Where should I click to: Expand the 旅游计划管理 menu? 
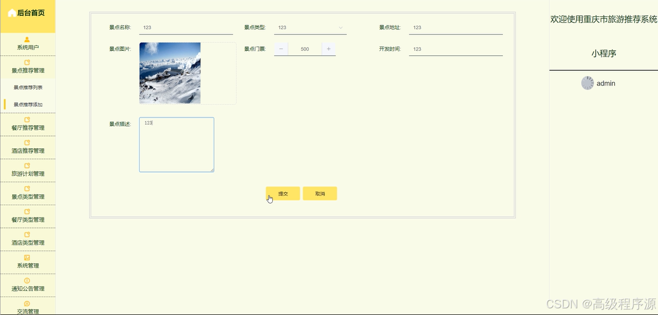pos(27,170)
